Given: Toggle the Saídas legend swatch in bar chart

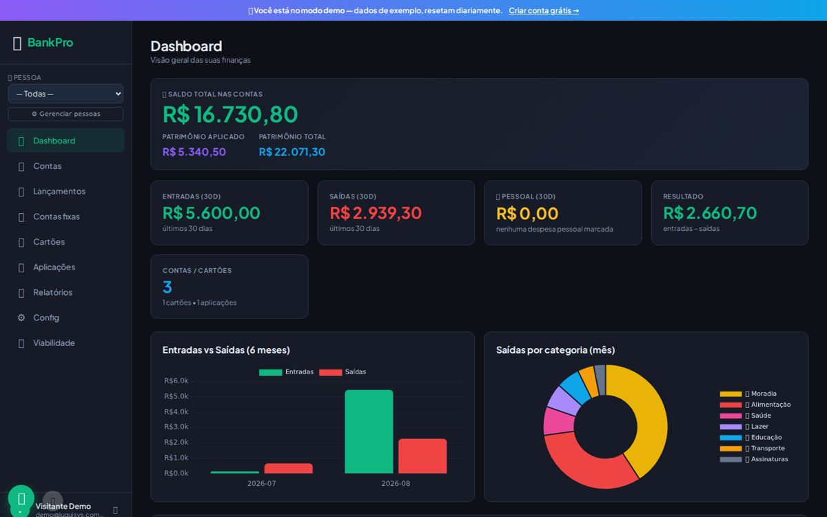Looking at the screenshot, I should (331, 372).
